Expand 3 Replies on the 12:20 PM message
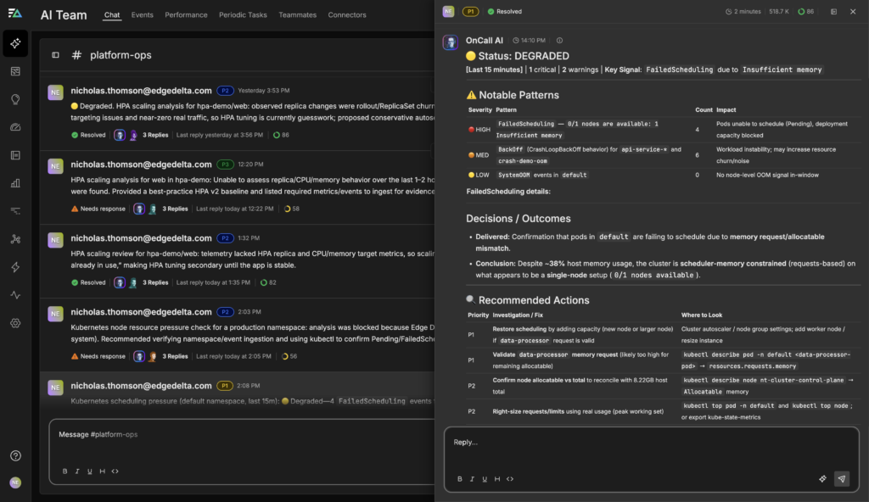This screenshot has height=502, width=869. click(175, 209)
